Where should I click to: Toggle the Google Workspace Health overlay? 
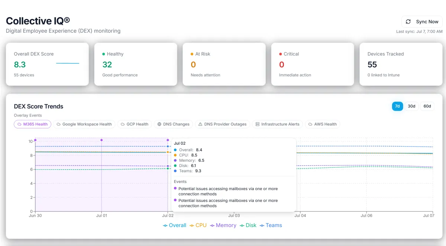(x=84, y=124)
